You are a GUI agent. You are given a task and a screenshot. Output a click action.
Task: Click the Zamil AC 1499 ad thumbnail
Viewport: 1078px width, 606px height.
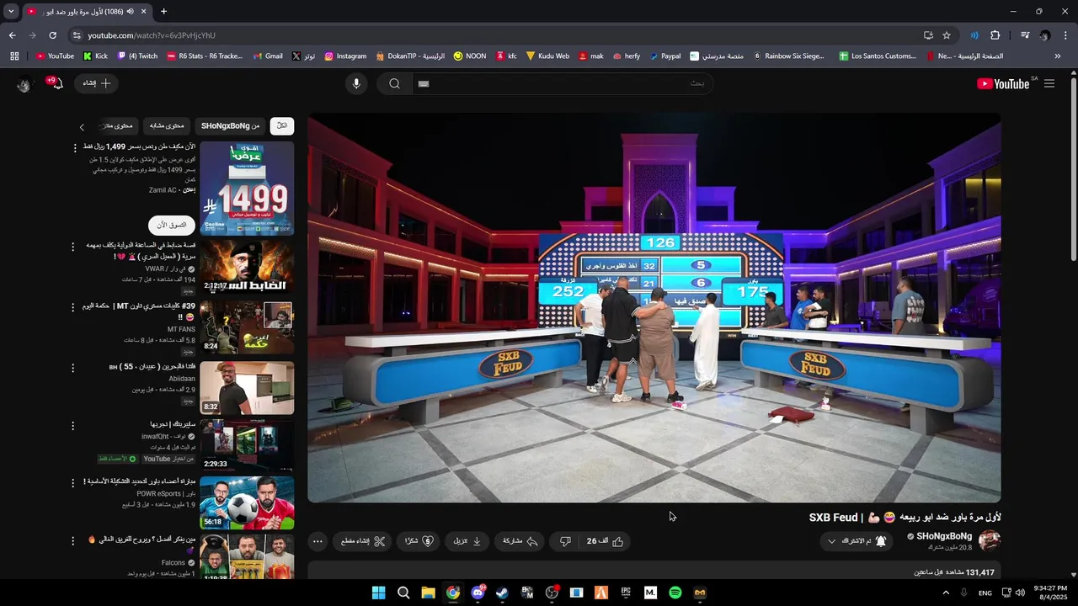click(x=247, y=188)
